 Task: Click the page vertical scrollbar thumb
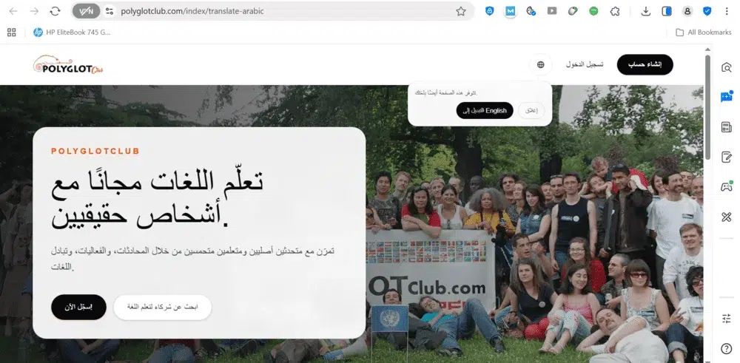coord(707,107)
